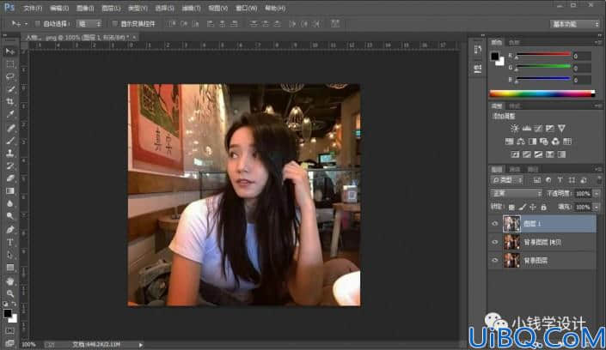
Task: Open the Auto-Select group/layer dropdown
Action: [89, 23]
